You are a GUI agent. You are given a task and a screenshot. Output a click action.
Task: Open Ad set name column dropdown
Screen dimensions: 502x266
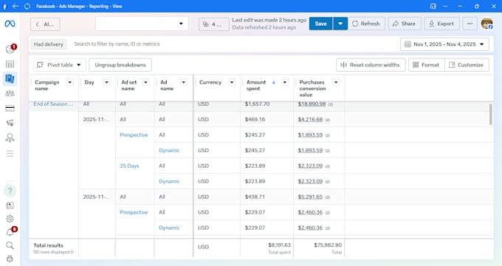tap(145, 82)
